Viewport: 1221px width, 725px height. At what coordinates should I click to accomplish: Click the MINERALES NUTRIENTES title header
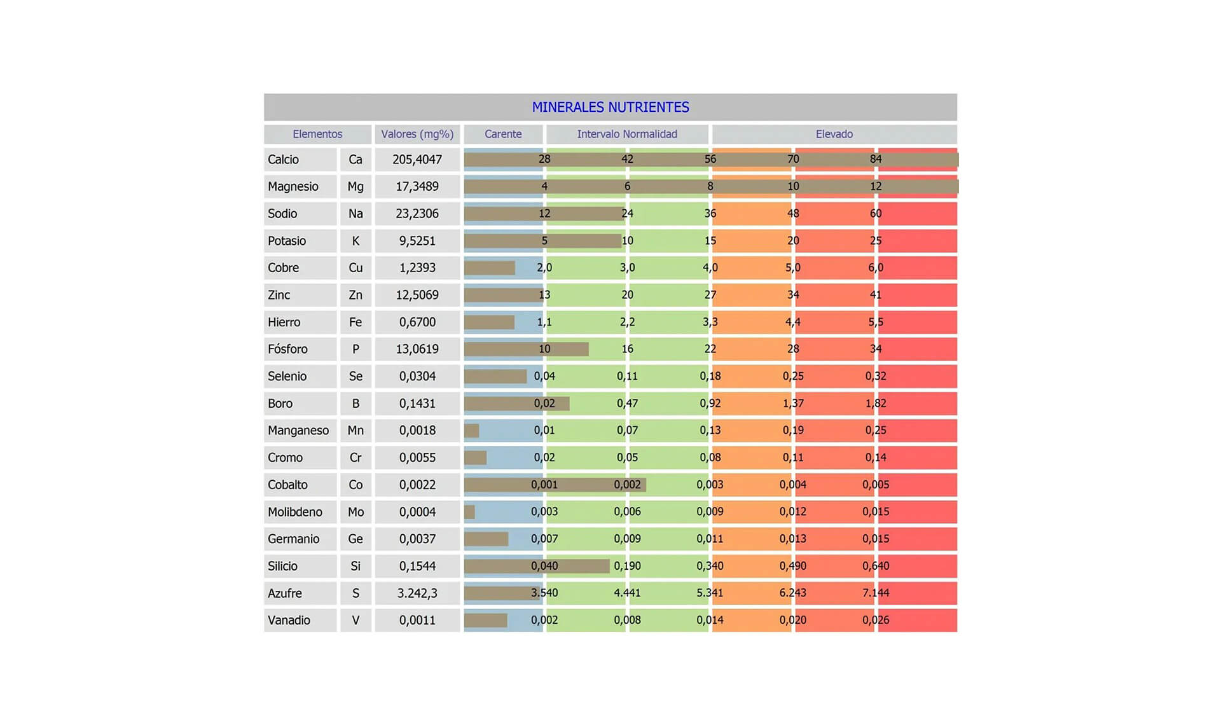[x=610, y=107]
